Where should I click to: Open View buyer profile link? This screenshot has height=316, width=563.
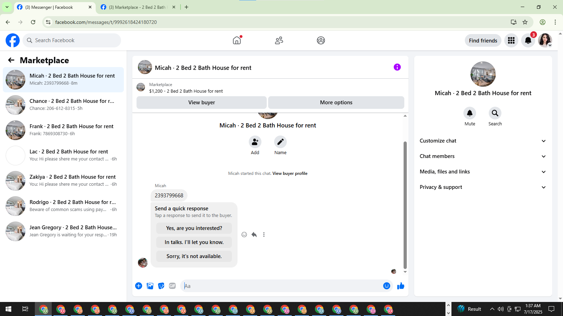(290, 173)
